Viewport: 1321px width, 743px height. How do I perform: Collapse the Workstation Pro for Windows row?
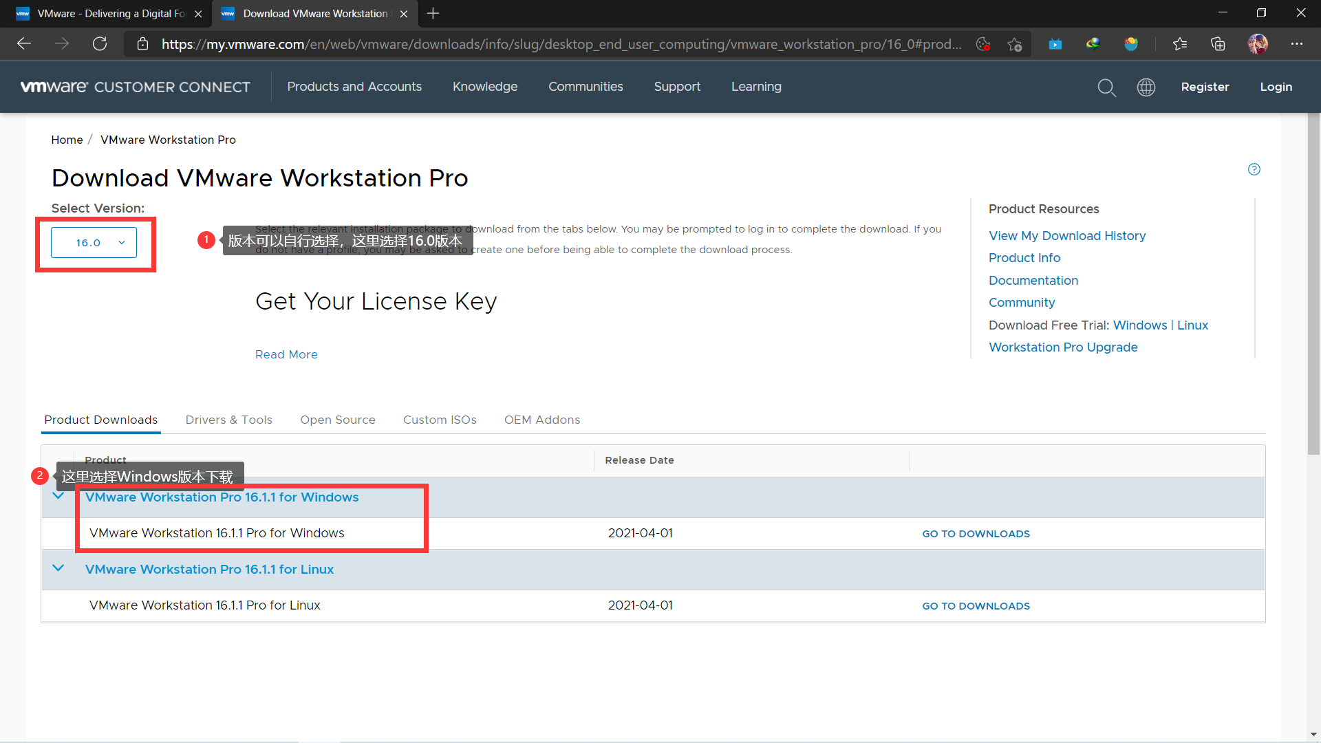[x=58, y=496]
